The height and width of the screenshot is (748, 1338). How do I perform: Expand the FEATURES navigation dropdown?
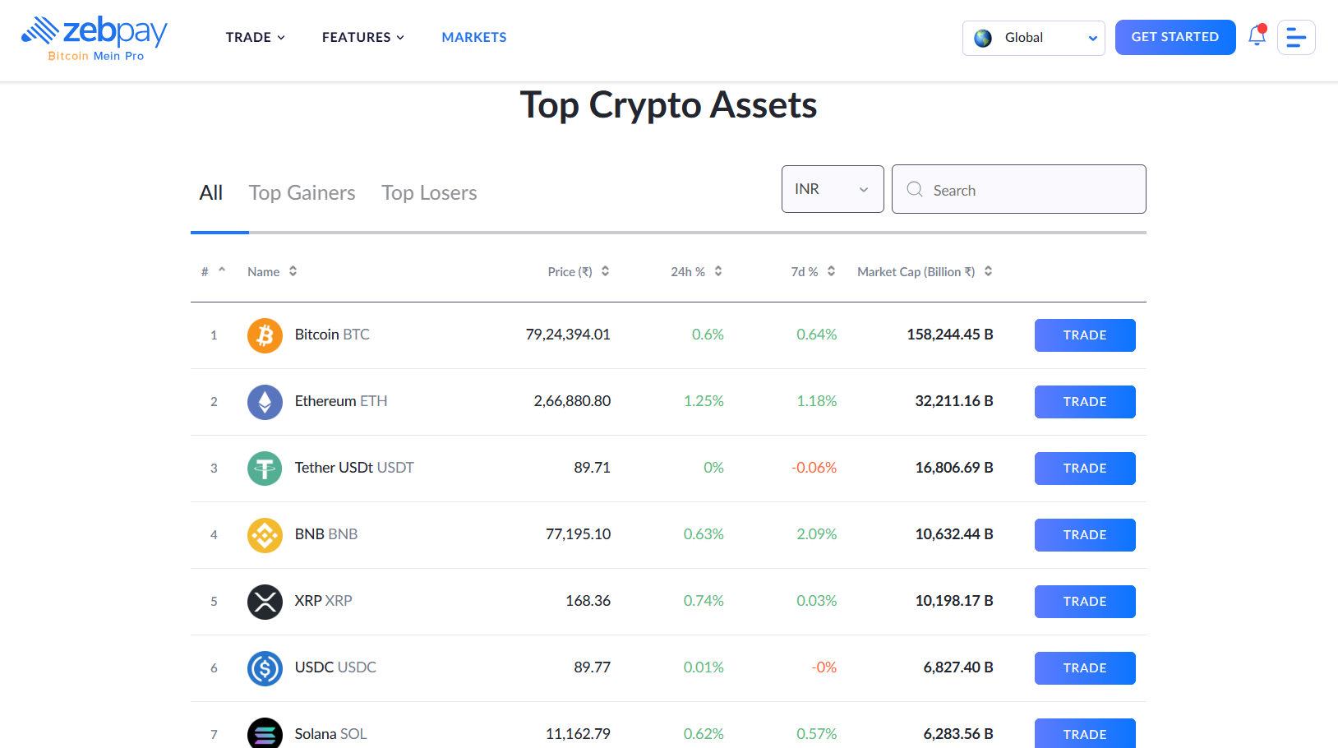click(x=362, y=37)
